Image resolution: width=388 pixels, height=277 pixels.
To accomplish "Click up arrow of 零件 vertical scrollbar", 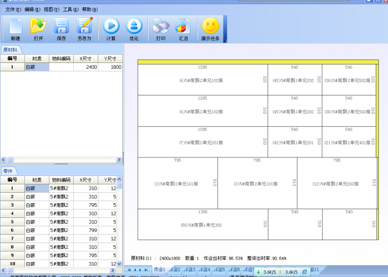I will point(119,179).
